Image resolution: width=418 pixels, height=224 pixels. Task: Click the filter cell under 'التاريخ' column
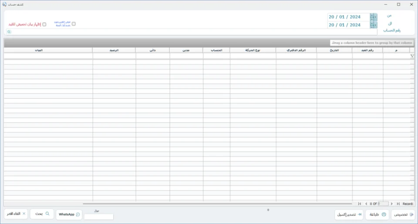click(334, 56)
